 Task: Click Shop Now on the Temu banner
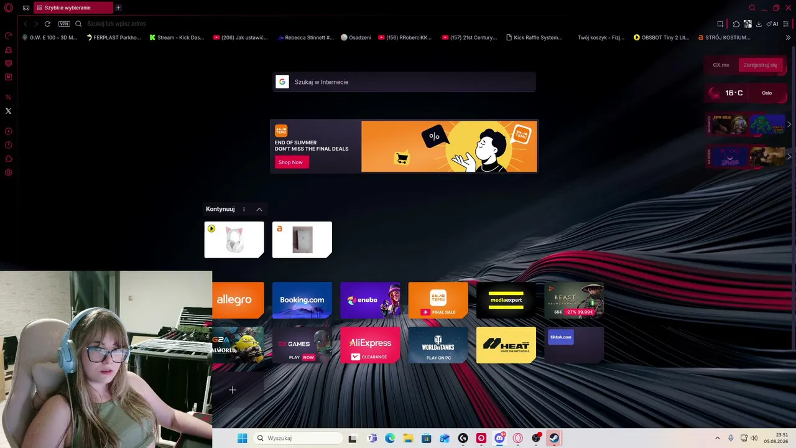tap(290, 162)
